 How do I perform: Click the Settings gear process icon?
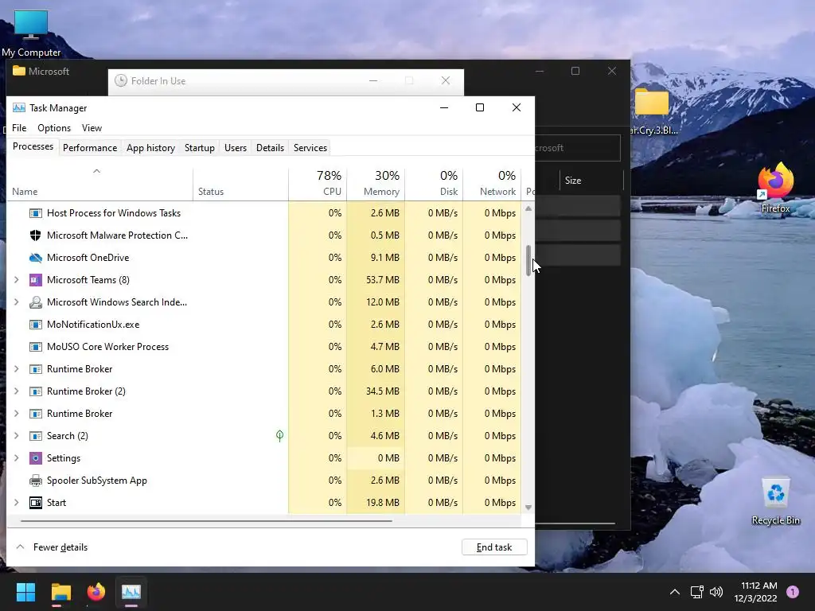pyautogui.click(x=35, y=458)
